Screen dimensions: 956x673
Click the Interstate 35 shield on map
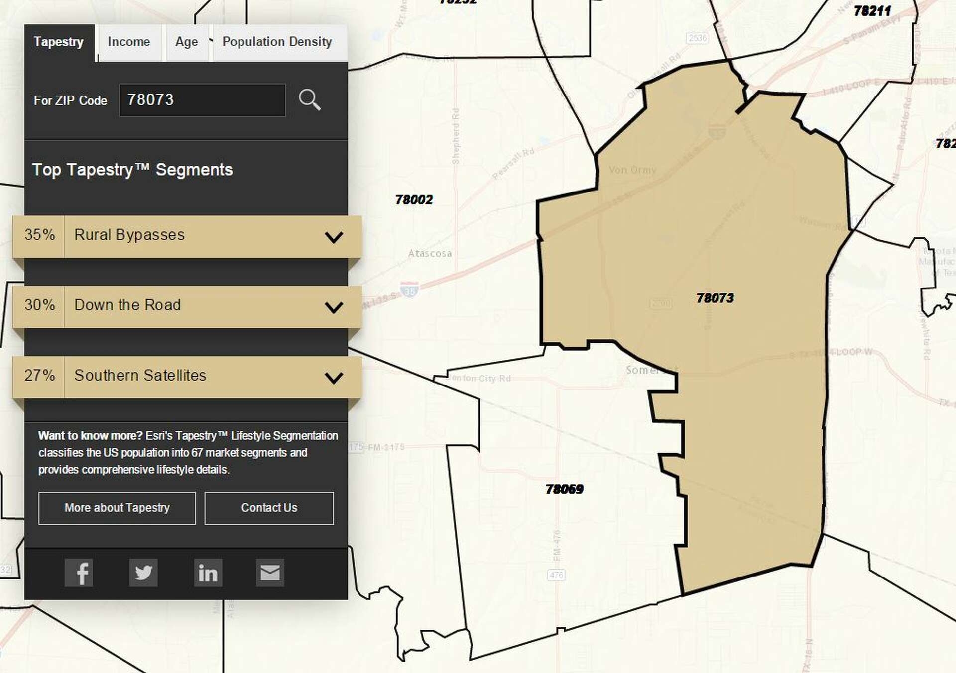coord(409,289)
